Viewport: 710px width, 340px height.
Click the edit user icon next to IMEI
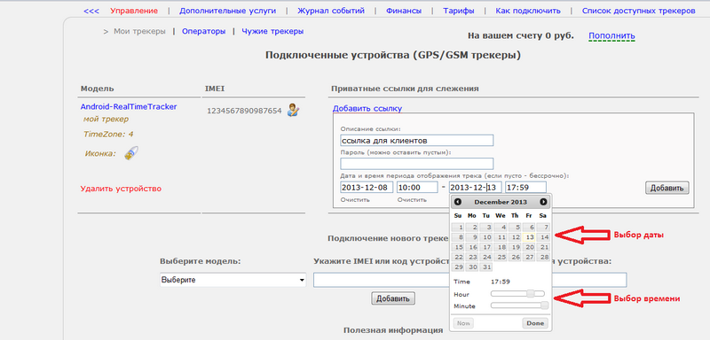pos(294,110)
